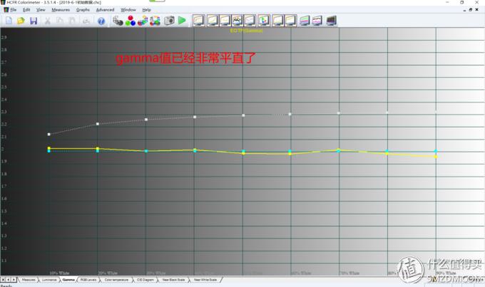Switch to the Measures tab
Image resolution: width=485 pixels, height=287 pixels.
tap(29, 280)
